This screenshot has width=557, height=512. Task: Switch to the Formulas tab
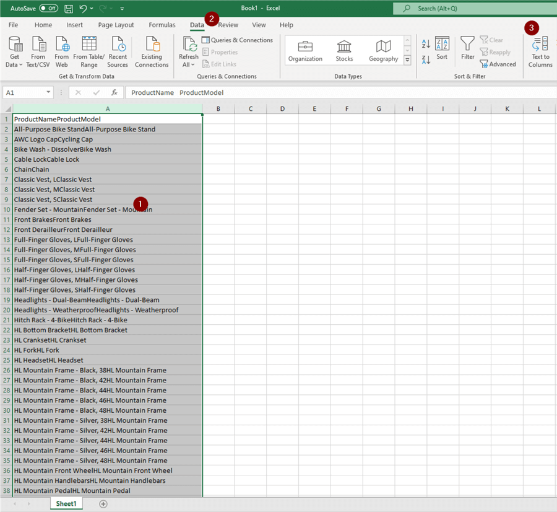162,25
